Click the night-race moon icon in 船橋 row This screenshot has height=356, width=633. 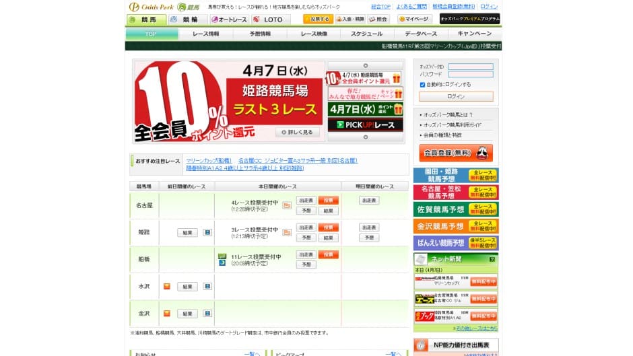(x=222, y=262)
